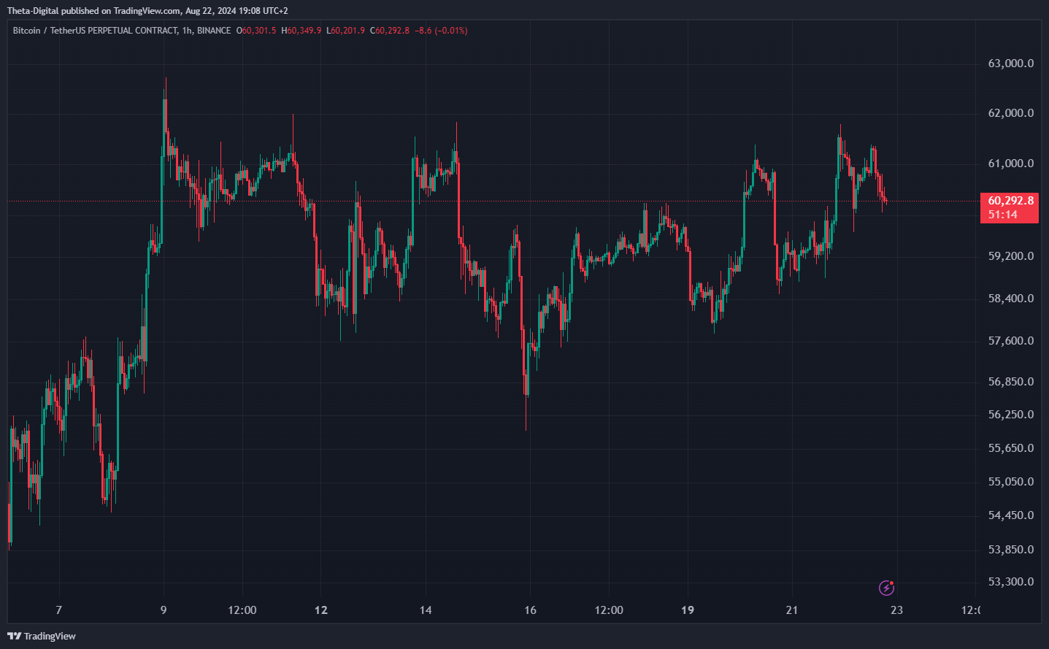Viewport: 1049px width, 649px height.
Task: Click the 55,050.0 price axis label
Action: tap(1011, 482)
